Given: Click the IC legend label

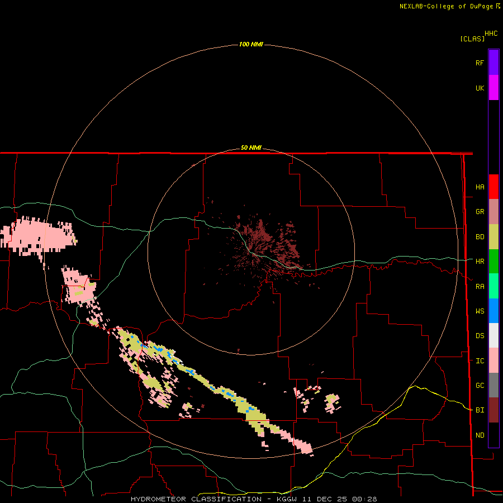Looking at the screenshot, I should tap(480, 360).
